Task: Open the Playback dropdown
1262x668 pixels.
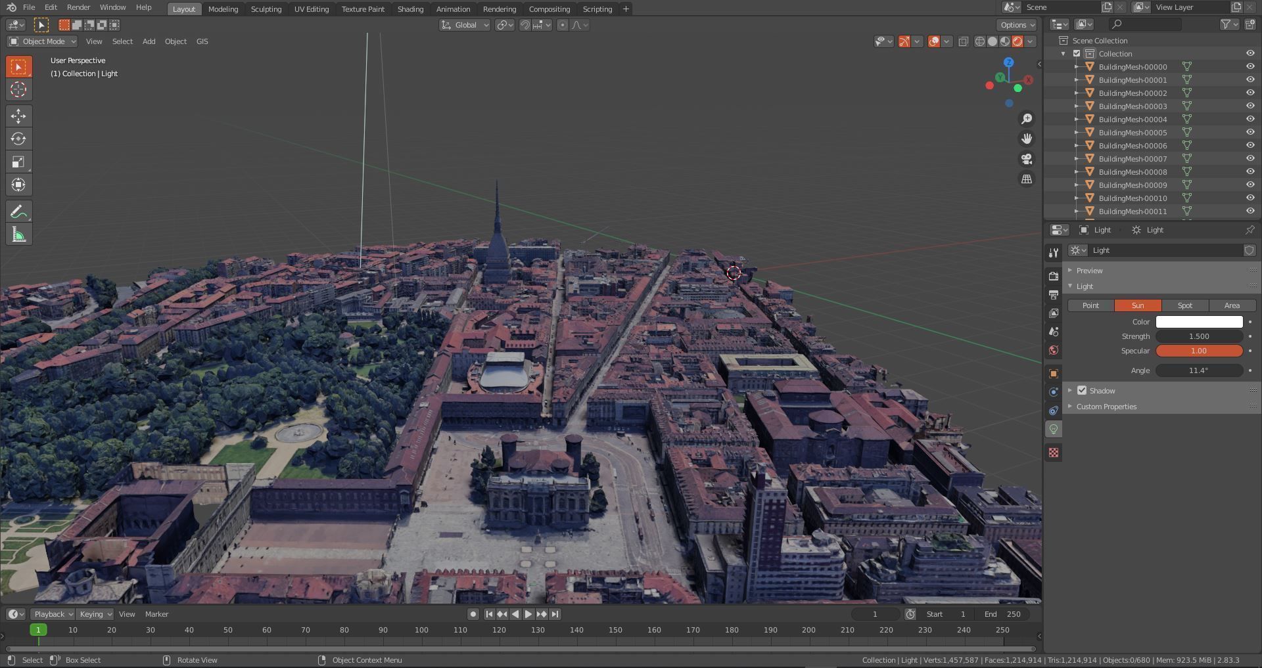Action: point(53,614)
